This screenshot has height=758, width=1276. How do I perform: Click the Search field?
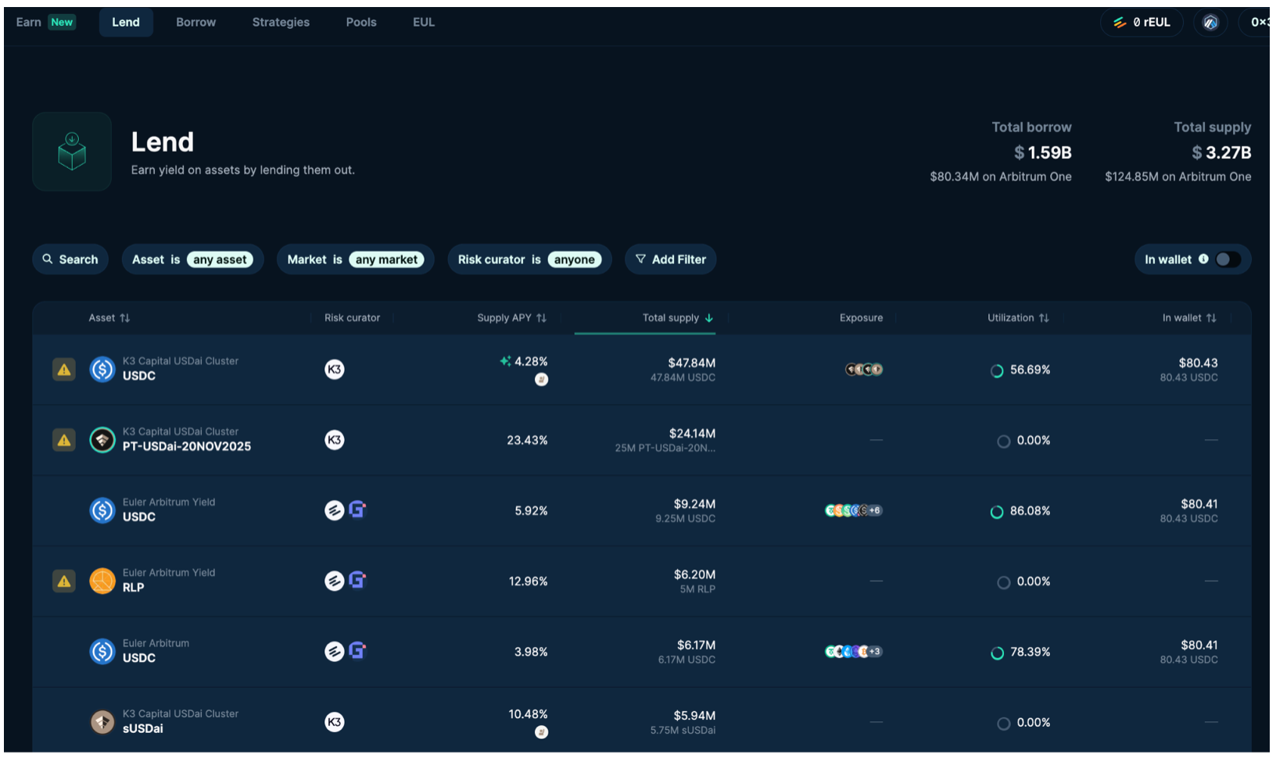point(70,259)
